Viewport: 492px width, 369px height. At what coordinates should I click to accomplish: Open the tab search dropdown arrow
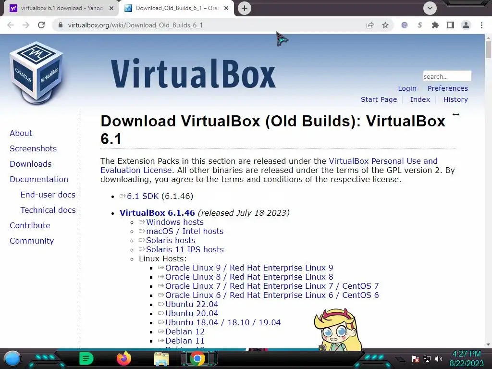pyautogui.click(x=430, y=8)
